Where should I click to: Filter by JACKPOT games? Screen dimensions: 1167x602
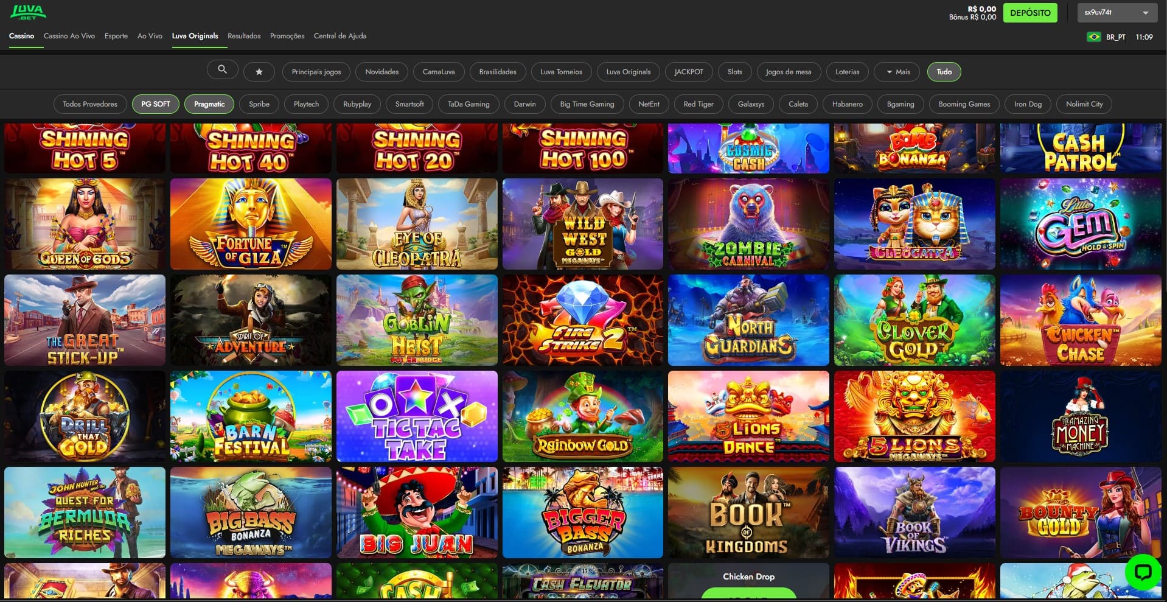pos(689,72)
